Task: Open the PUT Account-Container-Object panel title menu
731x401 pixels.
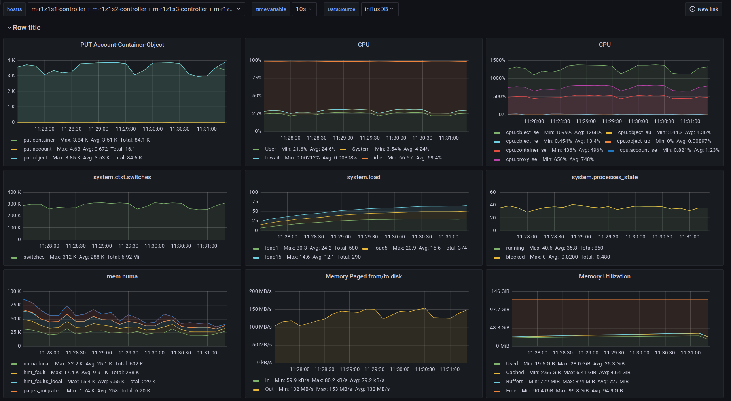Action: (x=122, y=45)
